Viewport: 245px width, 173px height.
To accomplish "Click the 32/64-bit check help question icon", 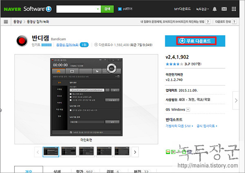I will (x=208, y=22).
